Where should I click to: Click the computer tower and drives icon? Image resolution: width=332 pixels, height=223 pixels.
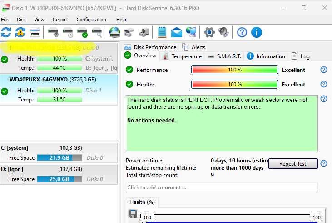click(x=144, y=32)
